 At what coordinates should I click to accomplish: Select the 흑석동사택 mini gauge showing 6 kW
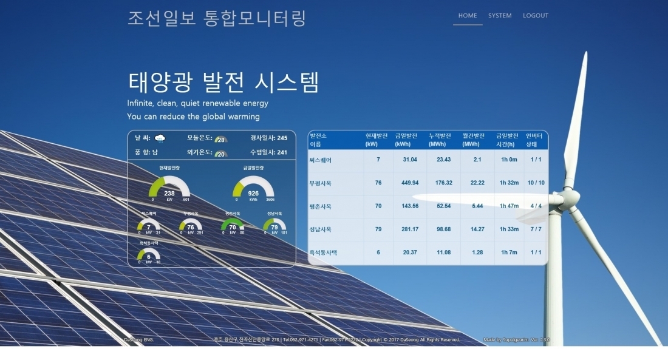click(149, 255)
